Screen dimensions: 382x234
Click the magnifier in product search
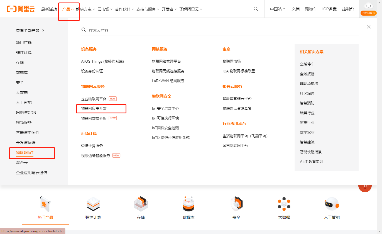[x=84, y=30]
